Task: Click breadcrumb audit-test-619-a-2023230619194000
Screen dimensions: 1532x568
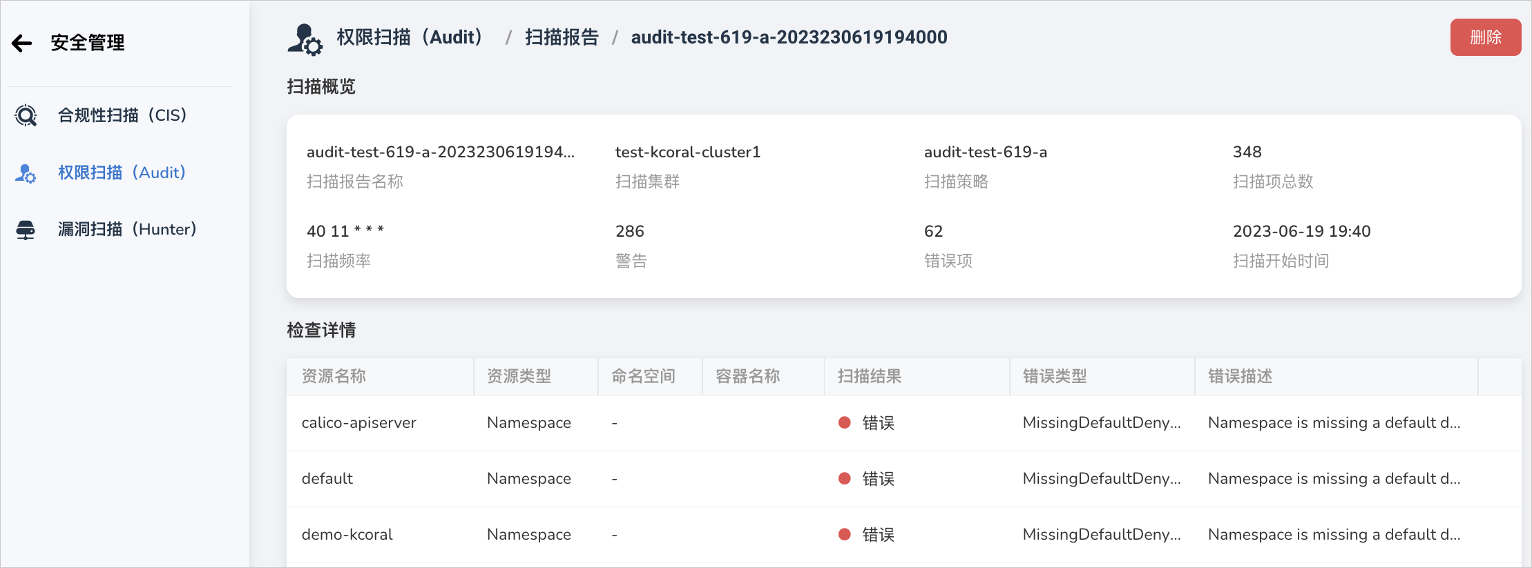Action: pos(789,37)
